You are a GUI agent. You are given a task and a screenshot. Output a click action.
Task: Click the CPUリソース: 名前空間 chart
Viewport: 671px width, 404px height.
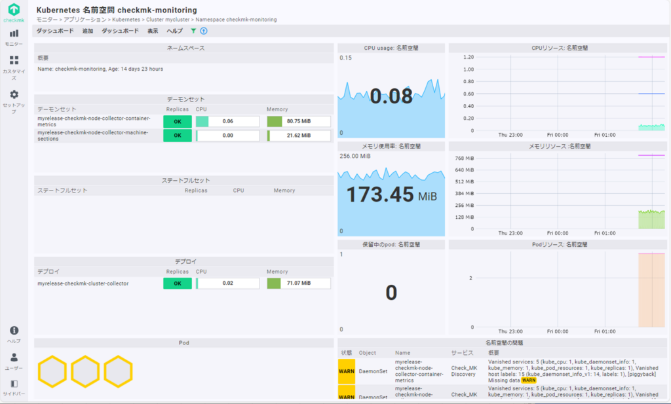coord(559,96)
